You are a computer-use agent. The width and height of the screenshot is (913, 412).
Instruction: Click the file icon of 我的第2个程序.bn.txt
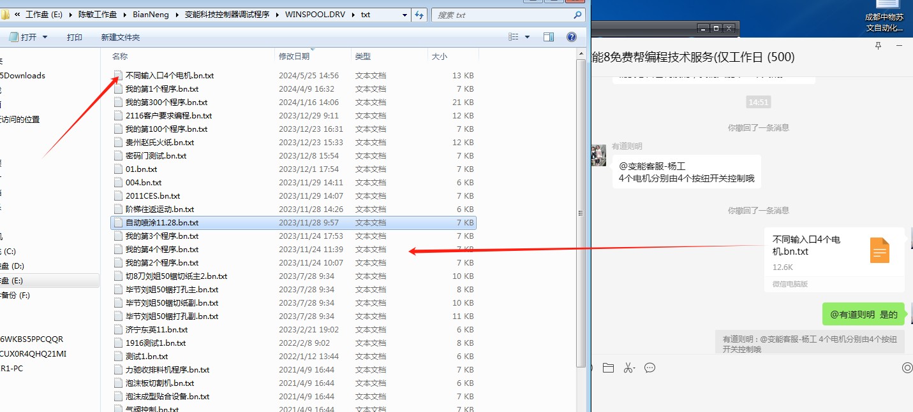[x=117, y=262]
